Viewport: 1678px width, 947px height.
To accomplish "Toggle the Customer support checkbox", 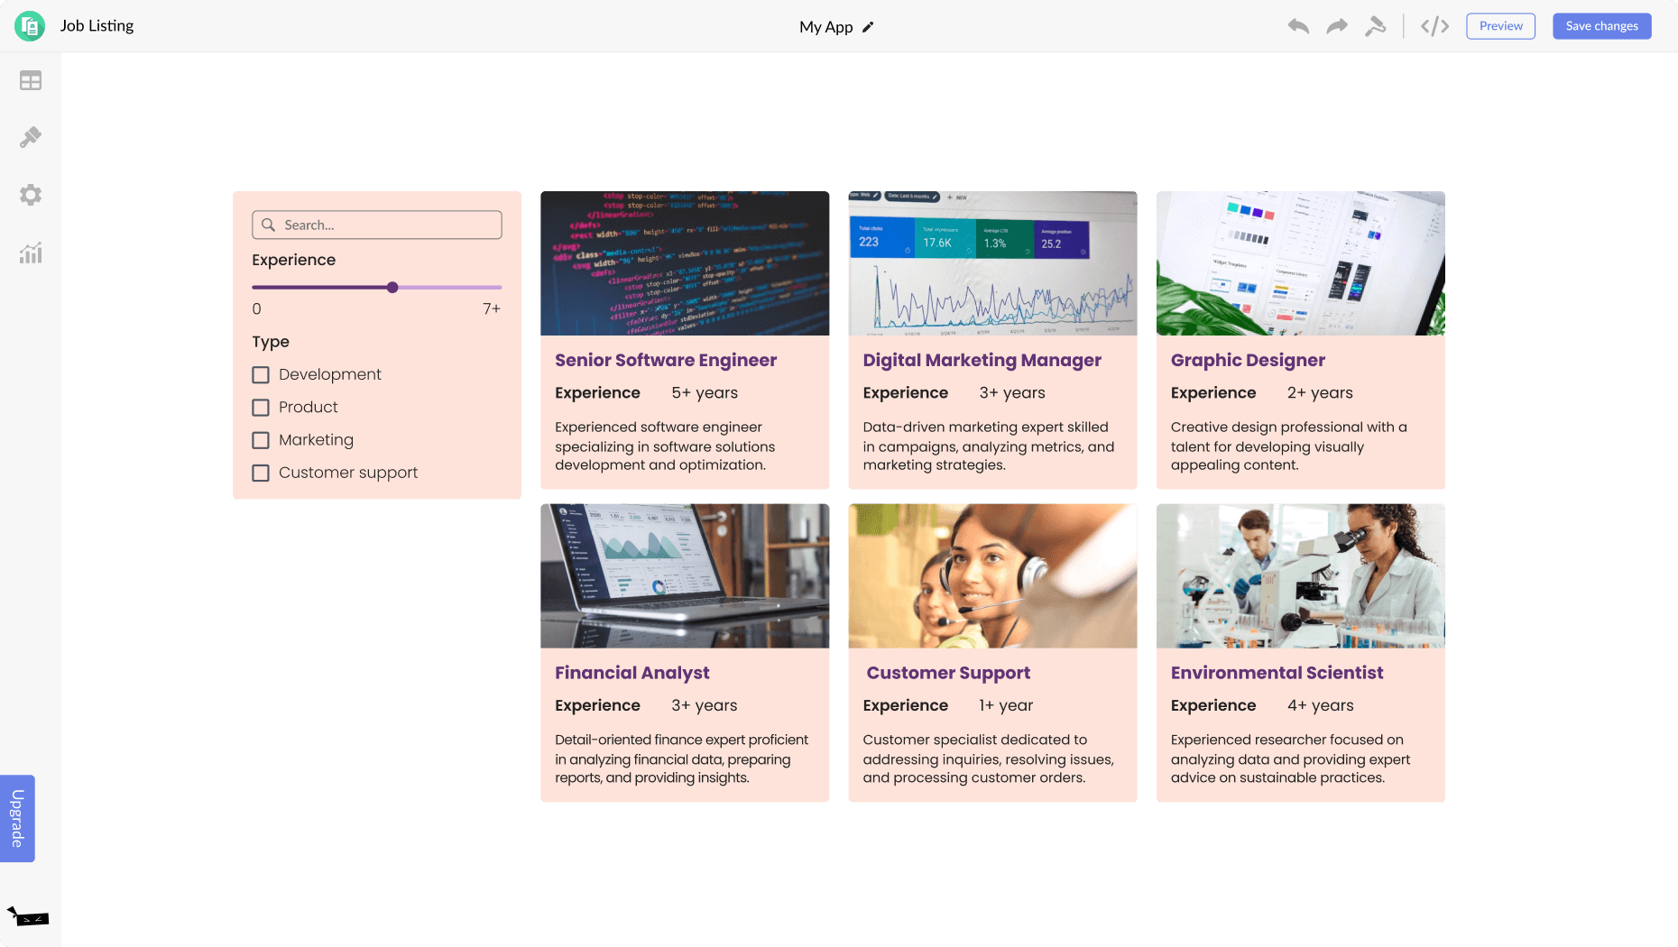I will click(261, 473).
